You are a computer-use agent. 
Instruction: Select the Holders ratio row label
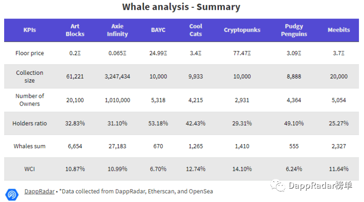pos(29,123)
